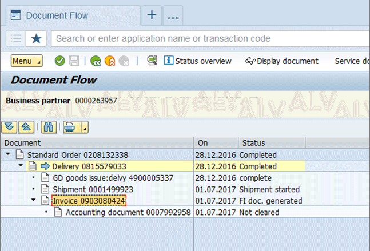
Task: Click document icon of Standard Order row
Action: pyautogui.click(x=20, y=154)
